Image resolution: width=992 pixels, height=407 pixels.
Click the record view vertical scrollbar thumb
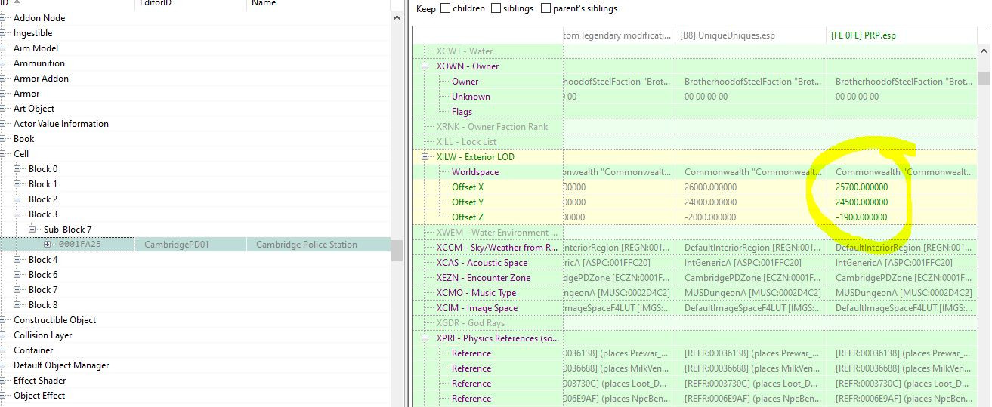(984, 79)
